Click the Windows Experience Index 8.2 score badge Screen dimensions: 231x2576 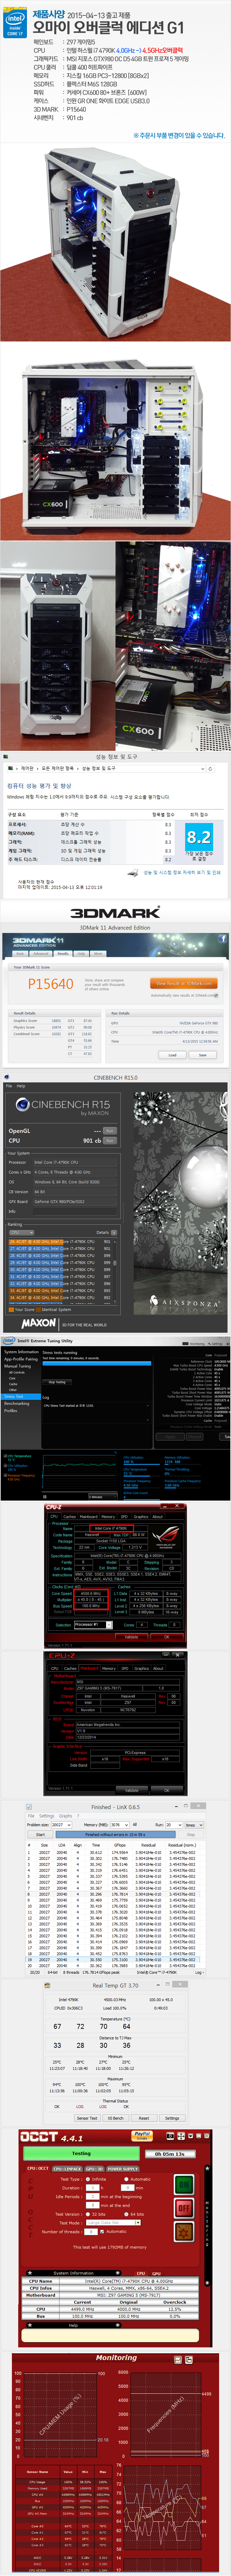click(x=199, y=837)
